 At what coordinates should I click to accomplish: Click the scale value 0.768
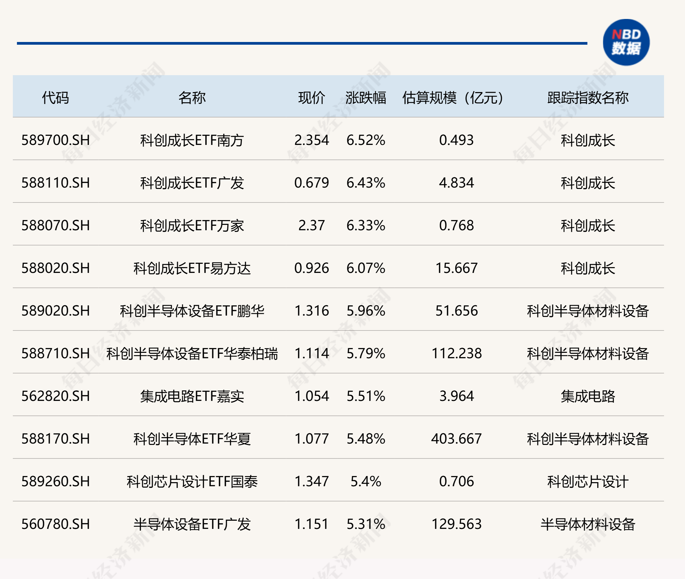click(456, 226)
